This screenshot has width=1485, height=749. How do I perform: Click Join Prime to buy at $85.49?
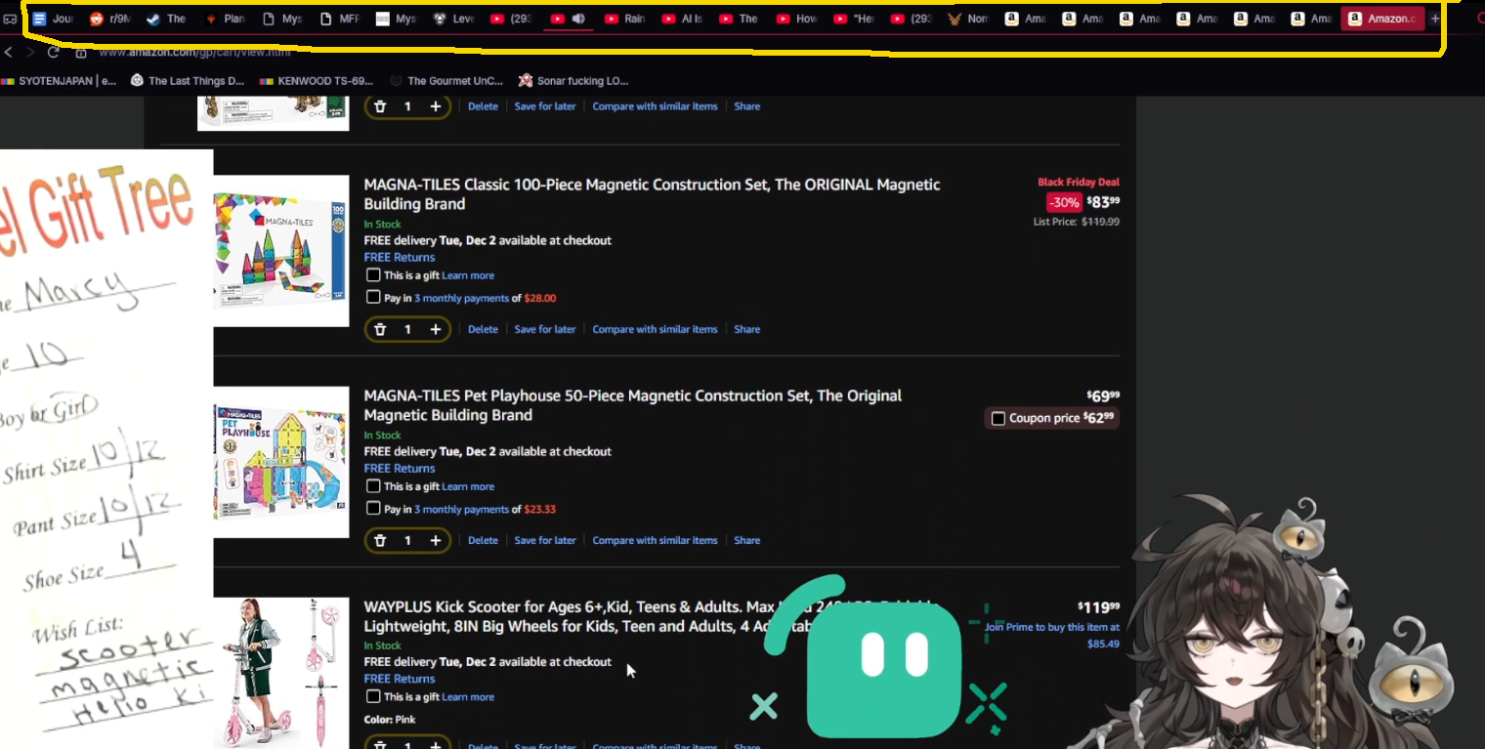point(1052,635)
